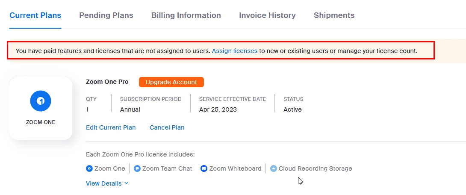The height and width of the screenshot is (195, 466).
Task: Open the View Details link
Action: (x=104, y=183)
